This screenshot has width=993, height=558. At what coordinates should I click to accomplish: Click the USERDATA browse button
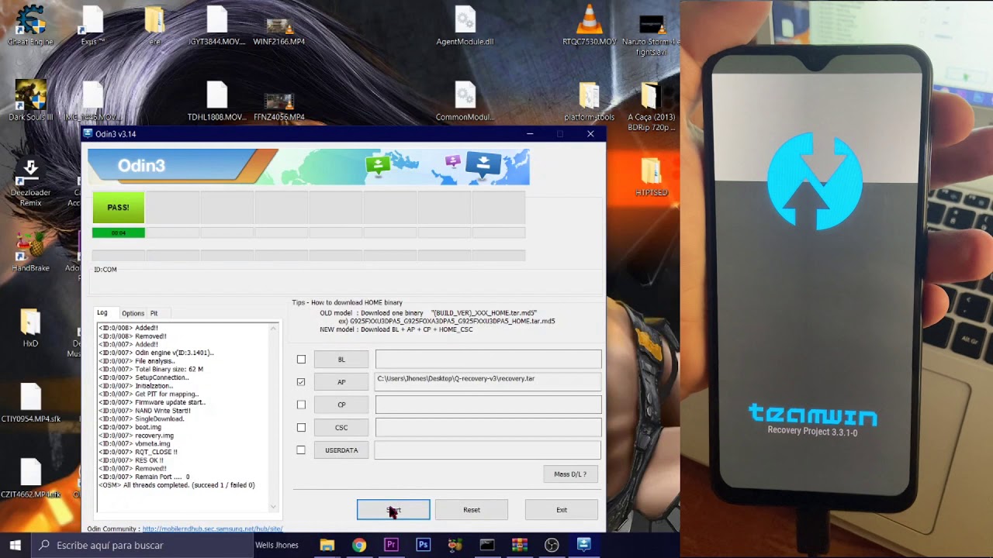coord(341,449)
